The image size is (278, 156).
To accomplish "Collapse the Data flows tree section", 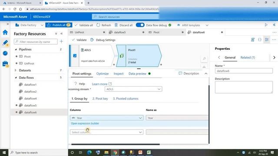I will (x=16, y=78).
